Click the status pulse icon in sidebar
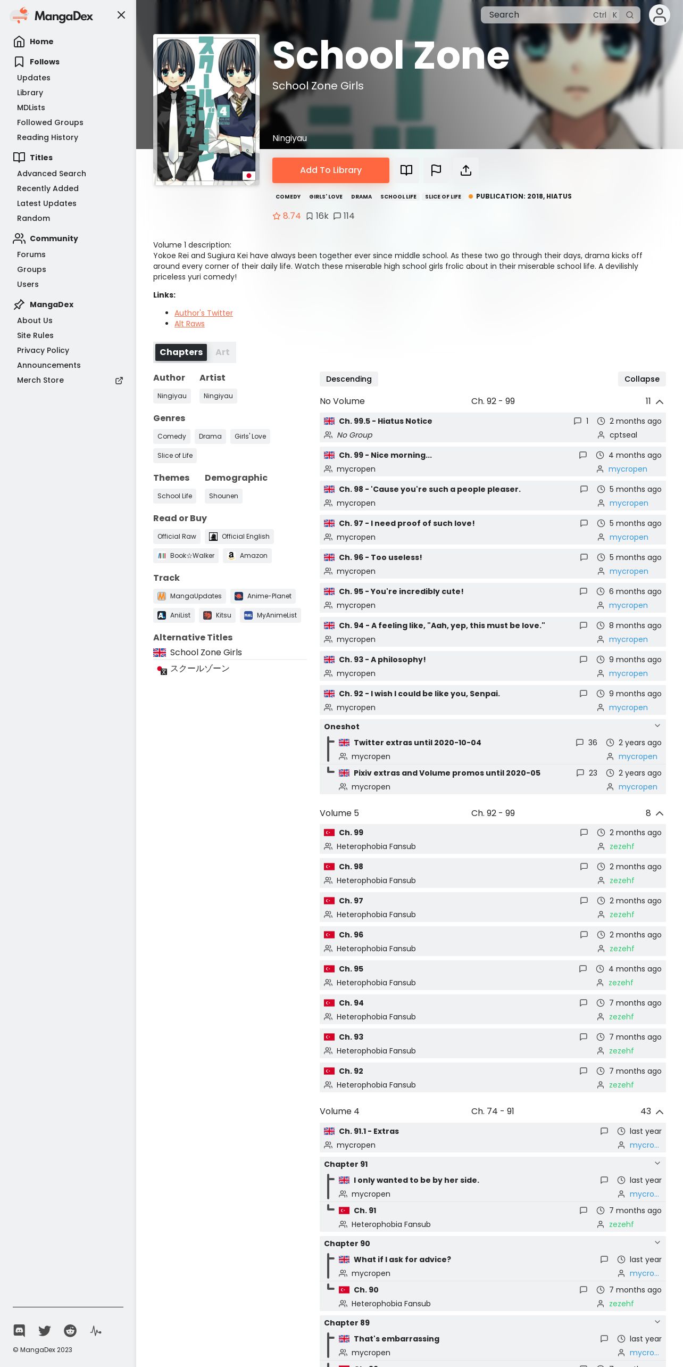The width and height of the screenshot is (683, 1367). point(96,1331)
